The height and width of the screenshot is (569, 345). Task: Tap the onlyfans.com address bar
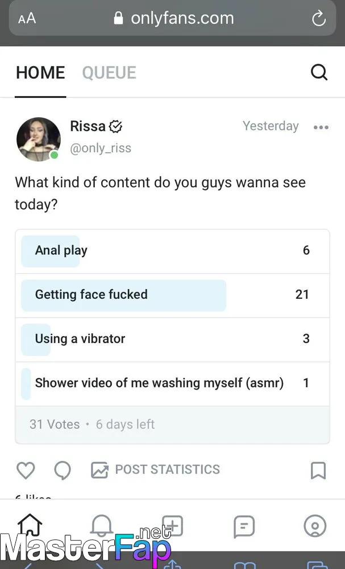[173, 18]
